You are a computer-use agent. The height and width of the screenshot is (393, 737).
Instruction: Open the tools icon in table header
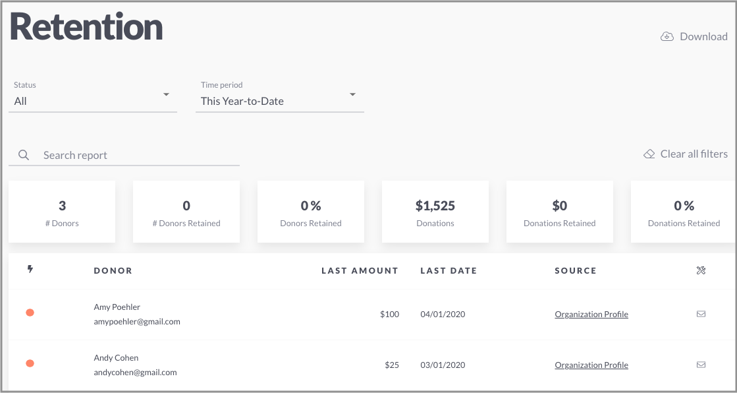[x=701, y=270]
